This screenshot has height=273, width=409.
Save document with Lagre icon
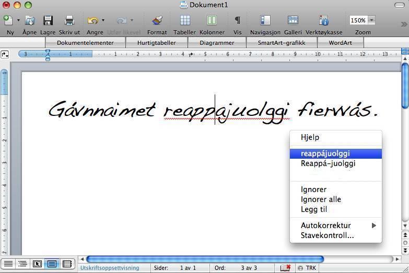click(48, 20)
